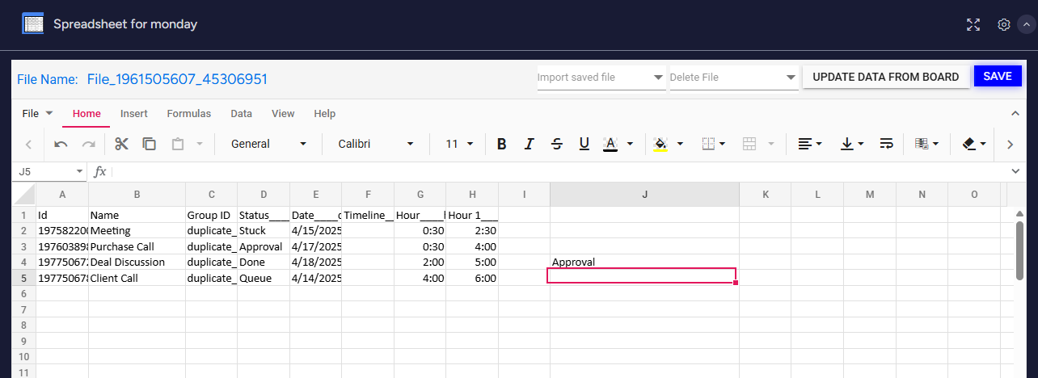This screenshot has width=1038, height=378.
Task: Select the Queue status cell
Action: coord(264,278)
